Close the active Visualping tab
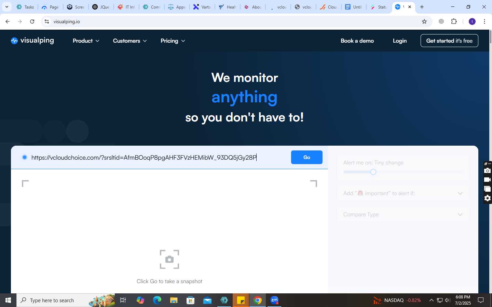492x307 pixels. pos(410,7)
